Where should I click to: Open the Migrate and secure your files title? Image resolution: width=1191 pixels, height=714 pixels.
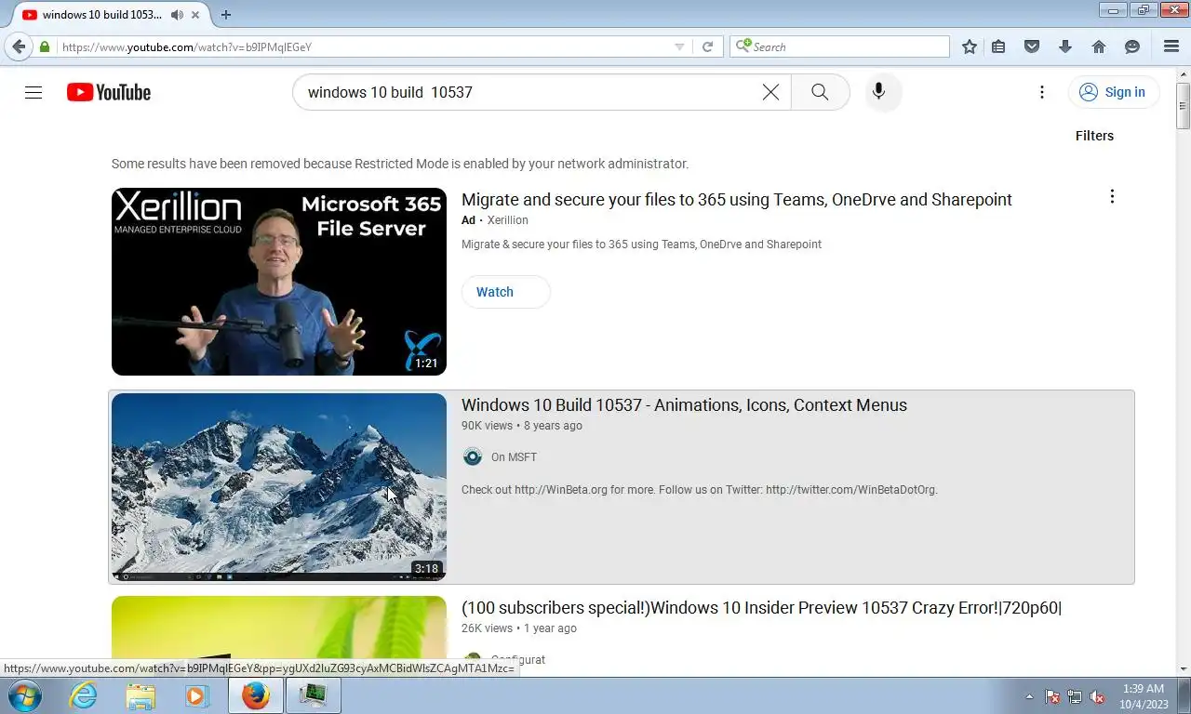pos(736,200)
